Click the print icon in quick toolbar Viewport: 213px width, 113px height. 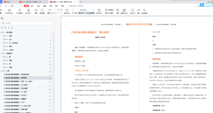point(12,6)
